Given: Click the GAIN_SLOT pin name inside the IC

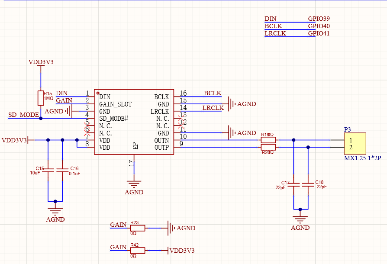Looking at the screenshot, I should [115, 104].
